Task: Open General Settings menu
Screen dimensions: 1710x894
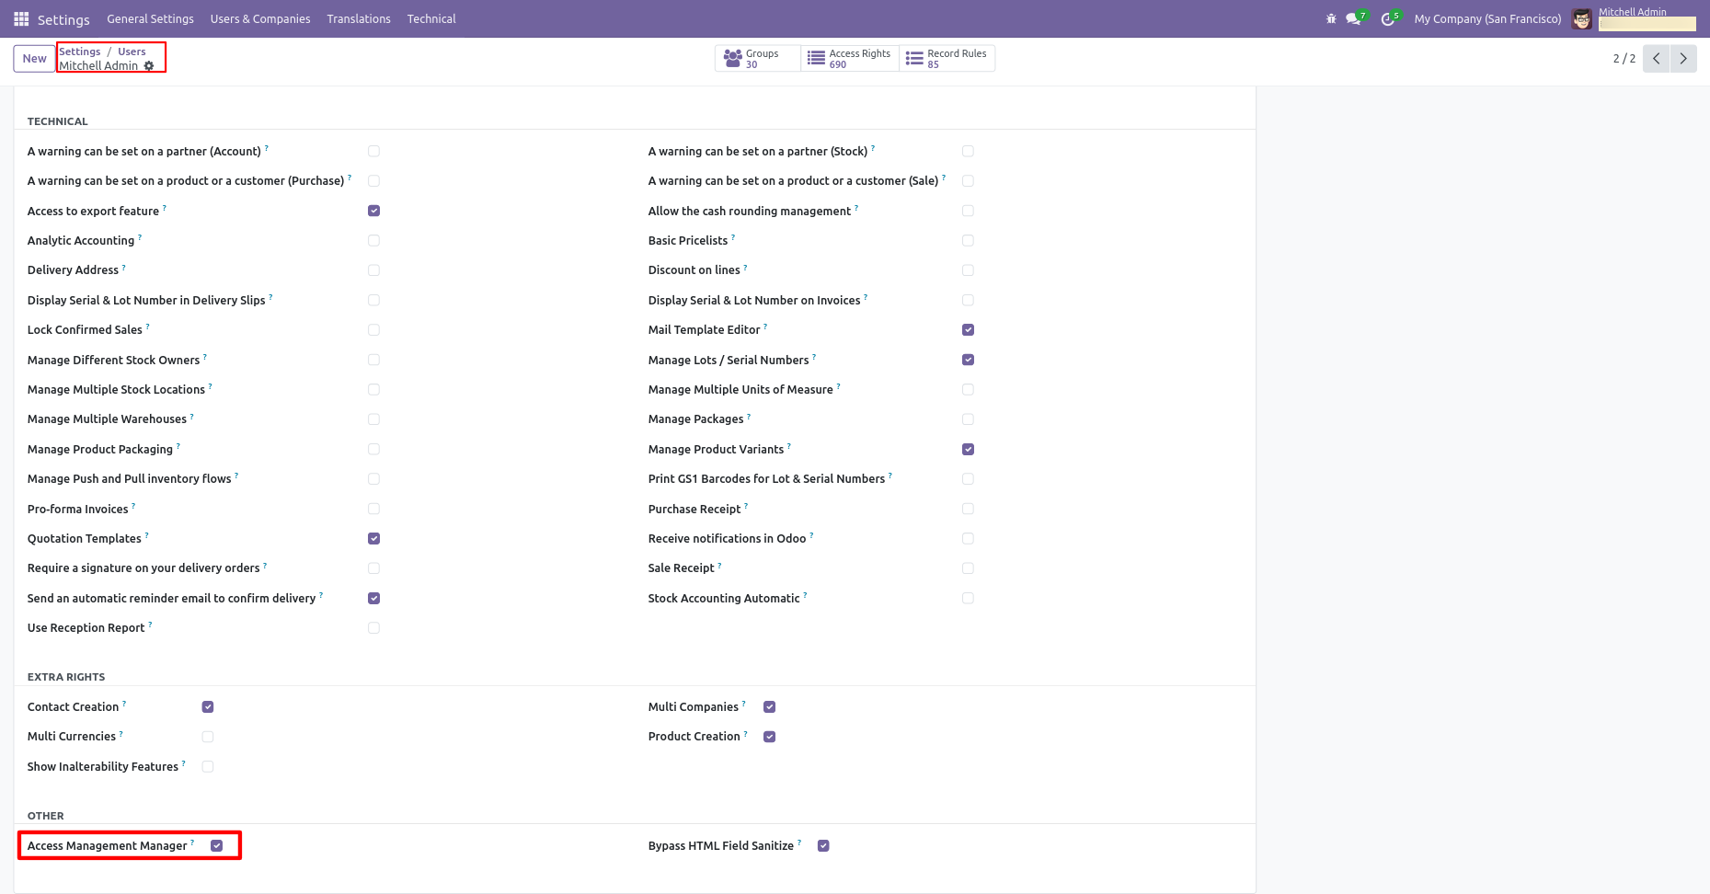Action: click(150, 18)
